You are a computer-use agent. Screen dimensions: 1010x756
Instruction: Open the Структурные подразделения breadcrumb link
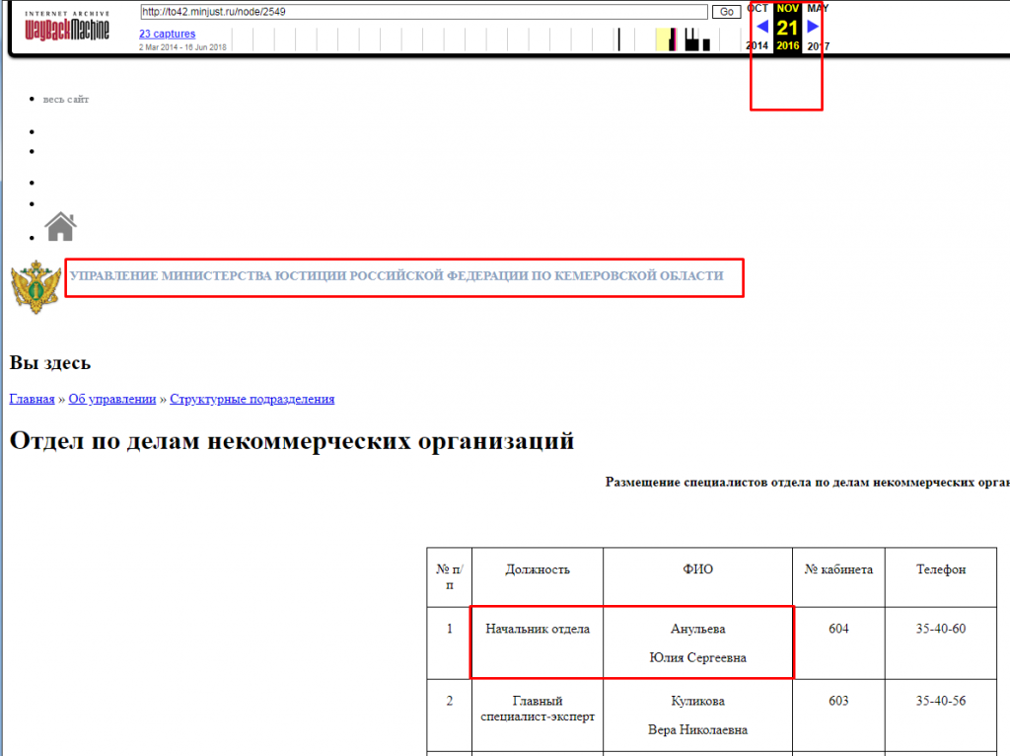tap(253, 398)
